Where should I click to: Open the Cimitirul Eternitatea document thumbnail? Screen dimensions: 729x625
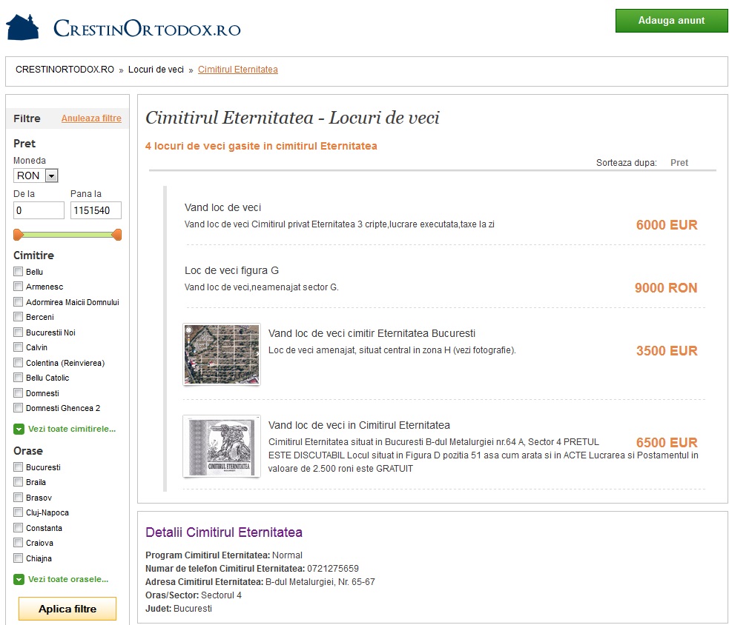coord(221,446)
